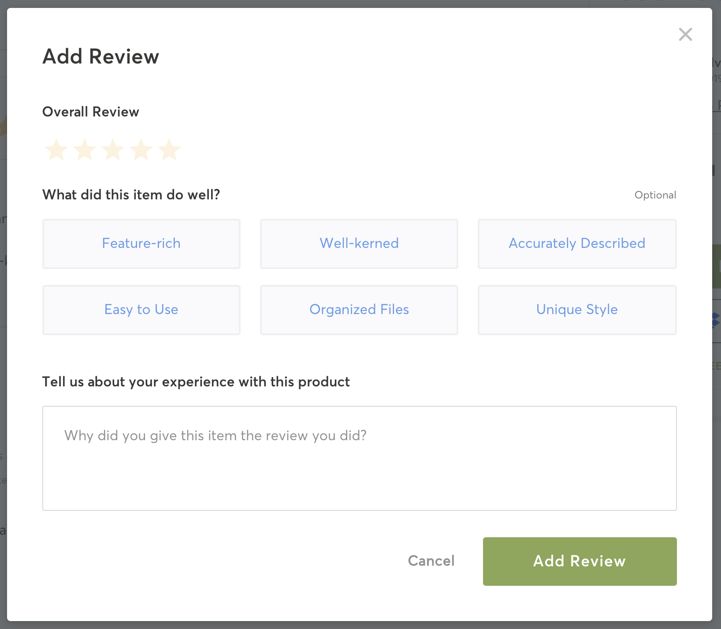This screenshot has width=721, height=629.
Task: Select the Well-kerned tag
Action: pyautogui.click(x=359, y=244)
